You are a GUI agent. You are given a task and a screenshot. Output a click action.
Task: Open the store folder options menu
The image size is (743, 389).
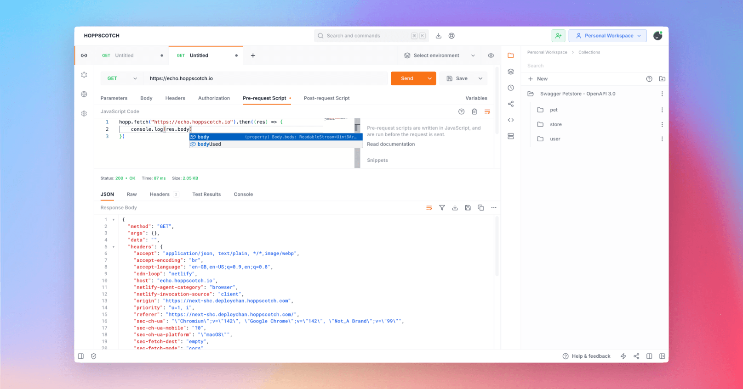(662, 124)
